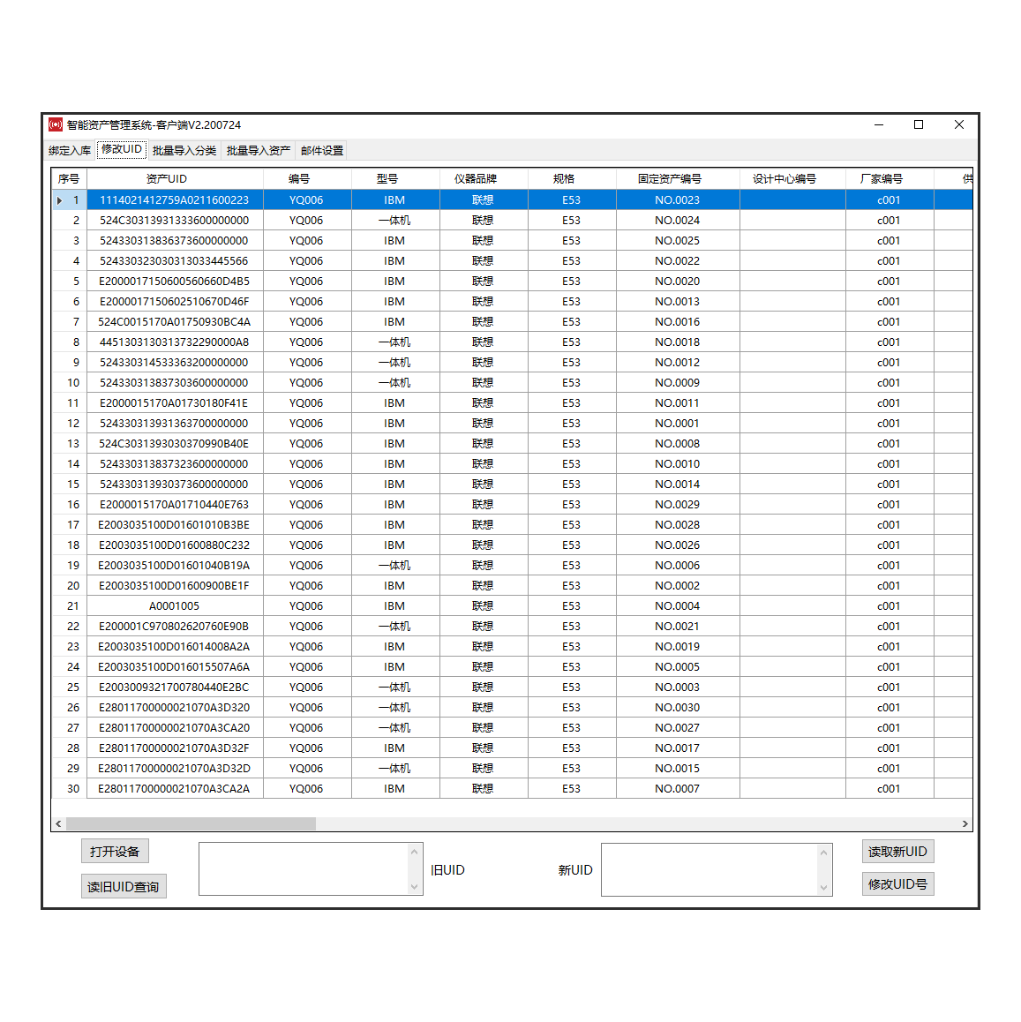1021x1022 pixels.
Task: Open the 批量导入分类 tab
Action: pos(184,151)
